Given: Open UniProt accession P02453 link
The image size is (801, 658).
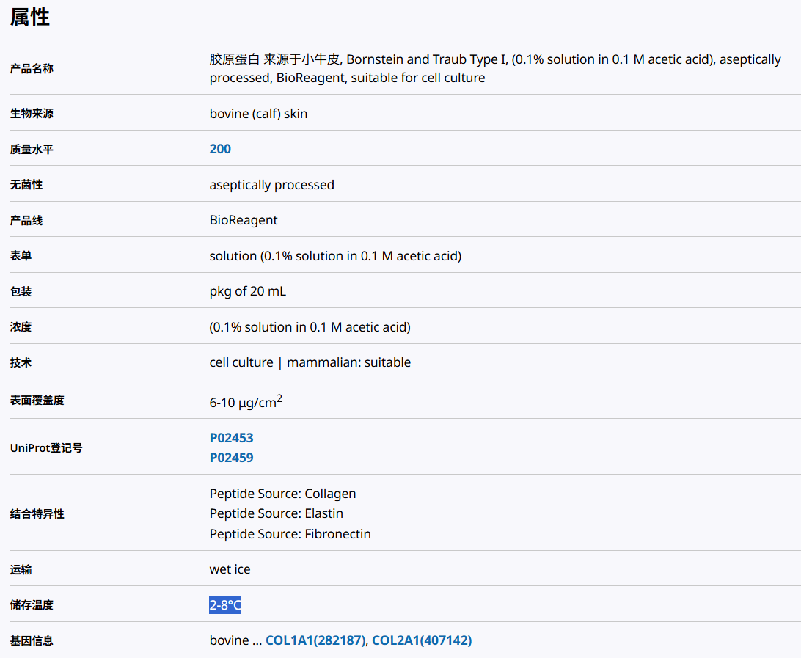Looking at the screenshot, I should (x=231, y=438).
